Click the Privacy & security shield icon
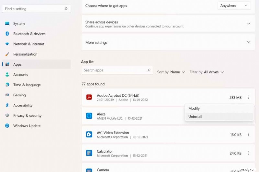Image resolution: width=259 pixels, height=172 pixels. [7, 115]
